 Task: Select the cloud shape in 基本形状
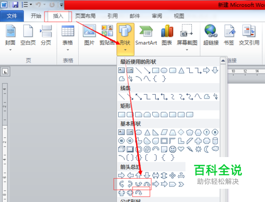[x=215, y=149]
